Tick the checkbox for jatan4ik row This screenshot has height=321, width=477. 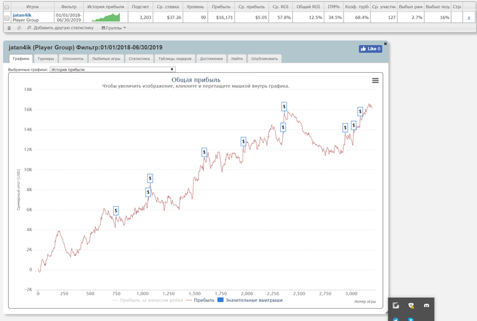click(x=7, y=18)
